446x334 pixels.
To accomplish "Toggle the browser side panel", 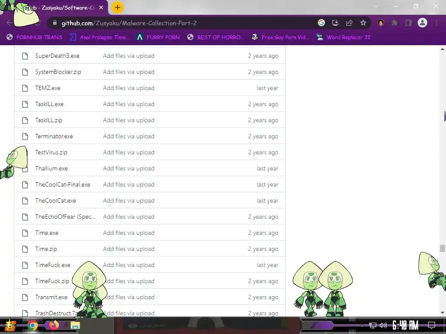I will tap(409, 23).
